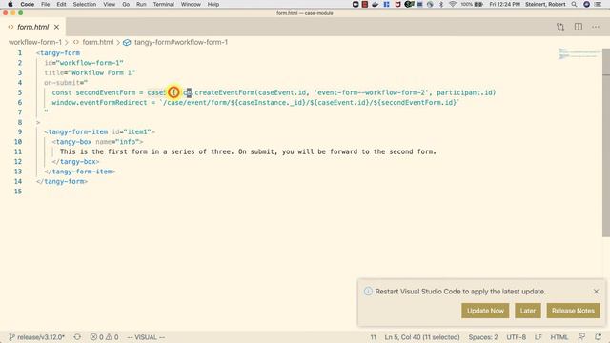
Task: Dismiss the update notification
Action: tap(596, 292)
